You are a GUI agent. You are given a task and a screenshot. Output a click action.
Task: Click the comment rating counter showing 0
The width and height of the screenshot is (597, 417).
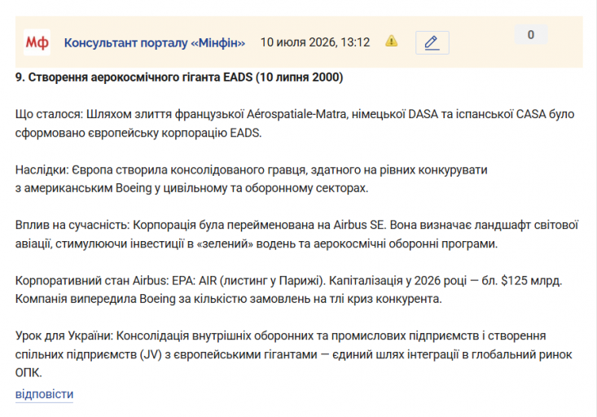click(x=531, y=35)
